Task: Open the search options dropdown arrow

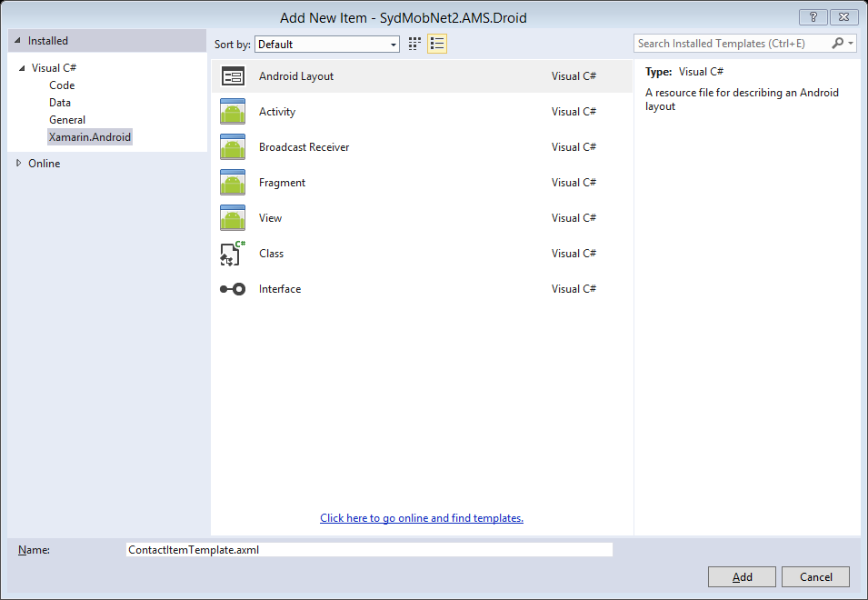Action: pyautogui.click(x=851, y=43)
